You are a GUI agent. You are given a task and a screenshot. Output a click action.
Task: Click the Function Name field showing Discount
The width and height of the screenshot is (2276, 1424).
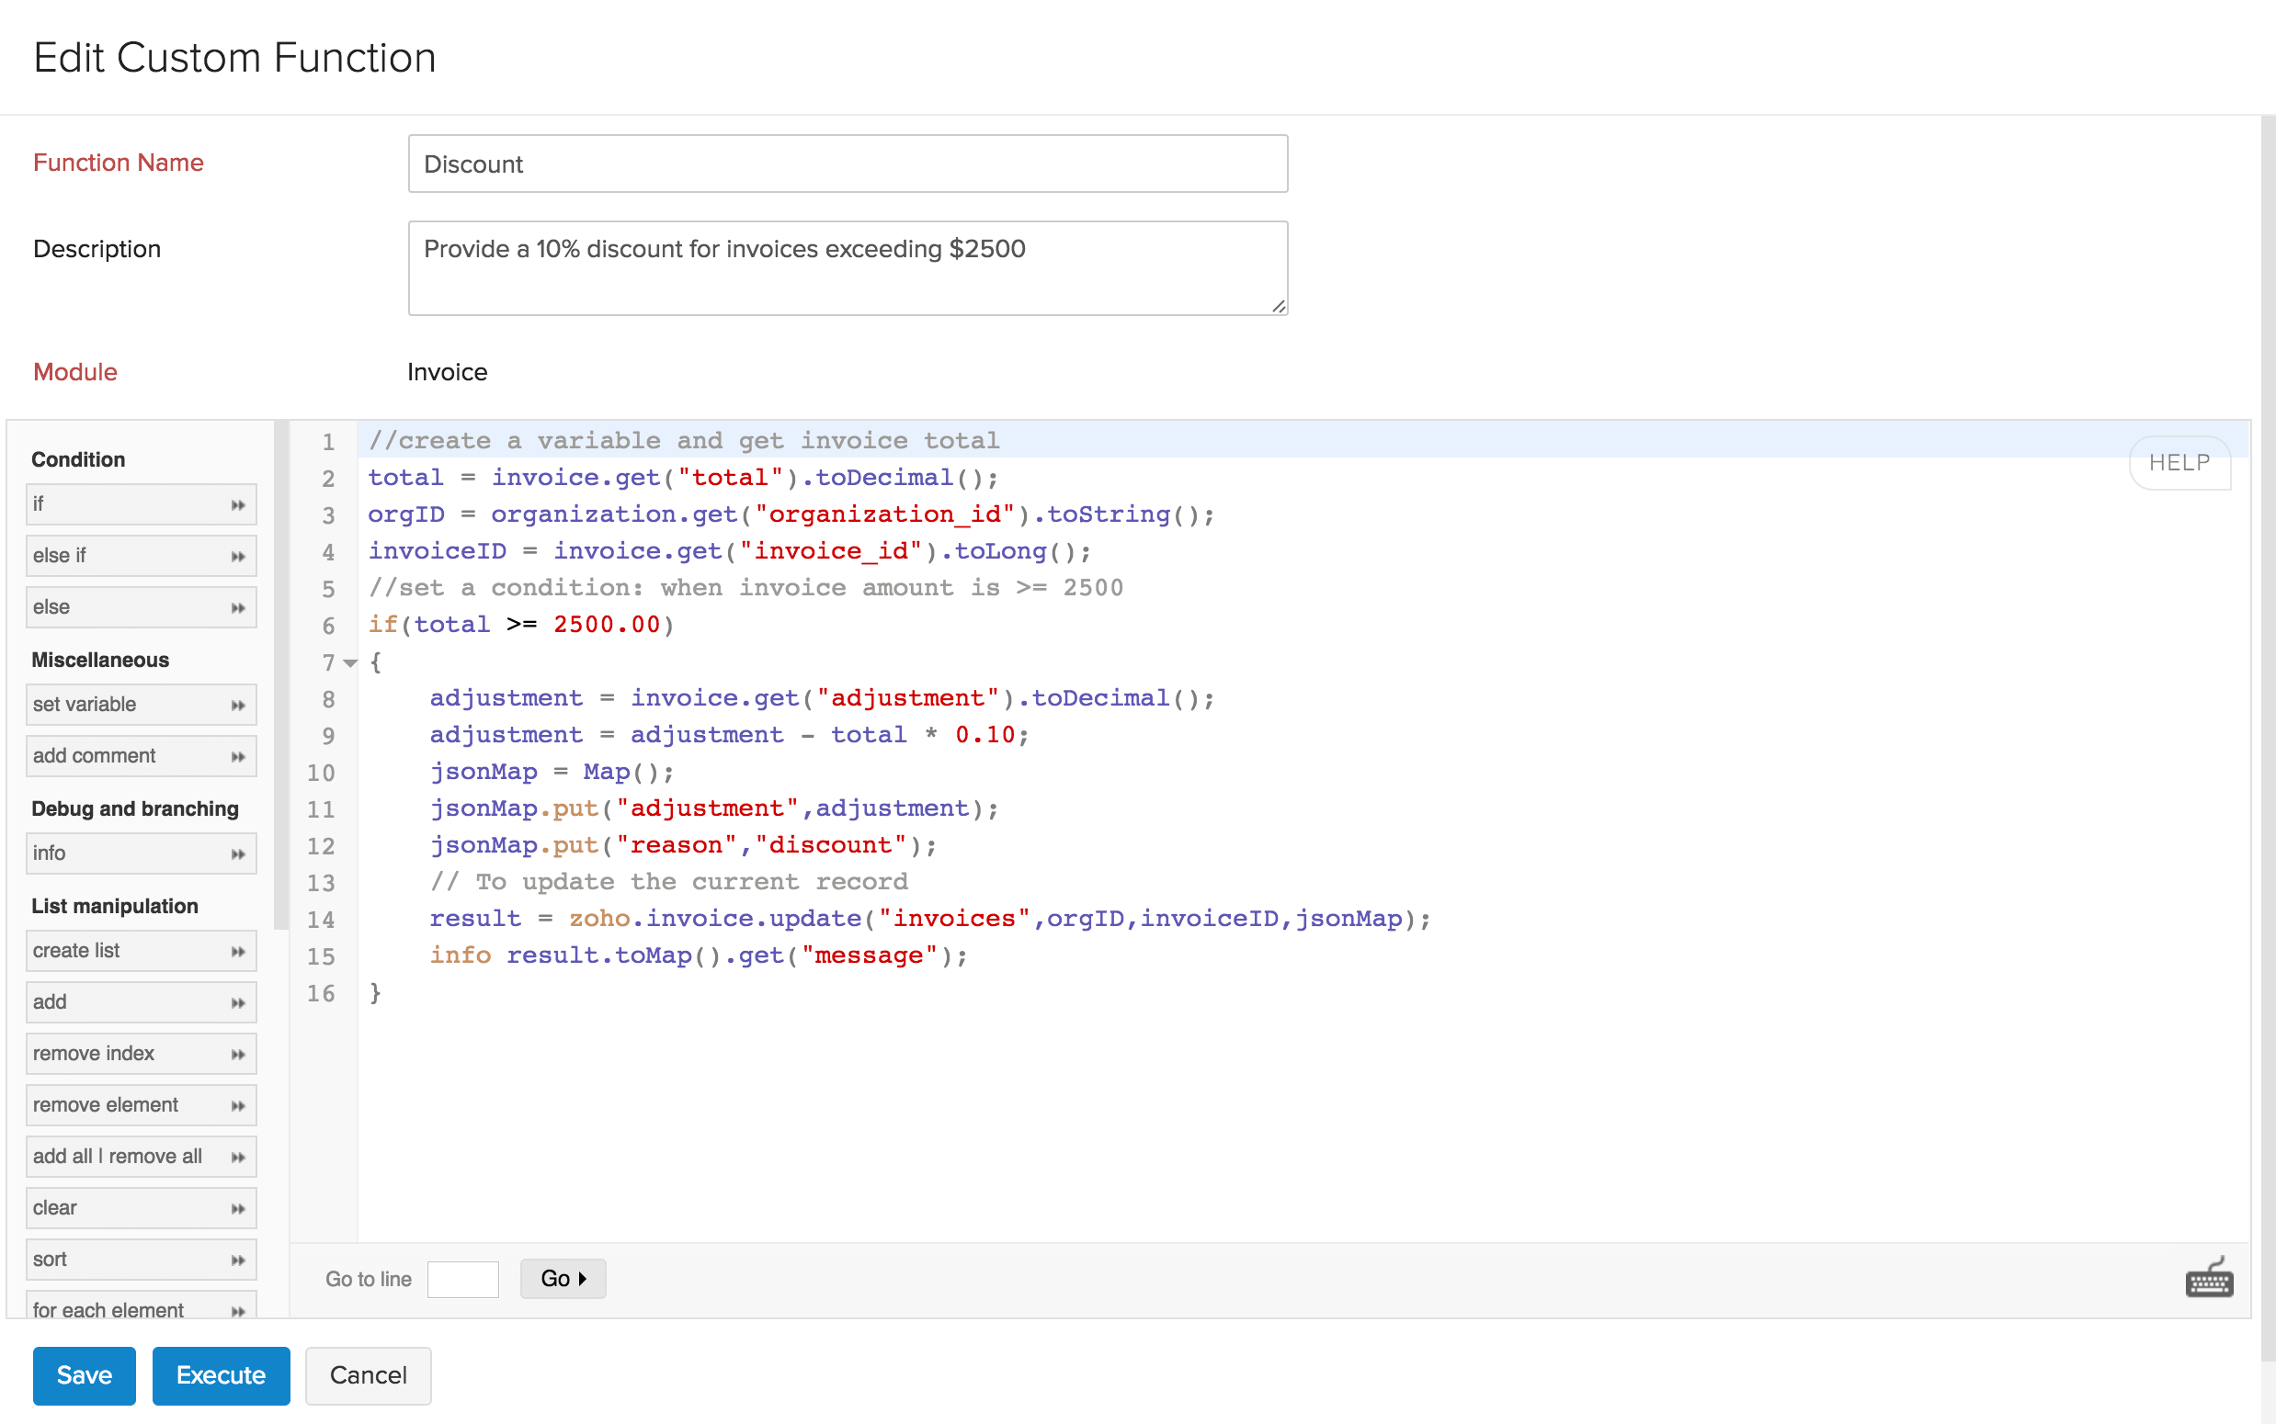(846, 163)
